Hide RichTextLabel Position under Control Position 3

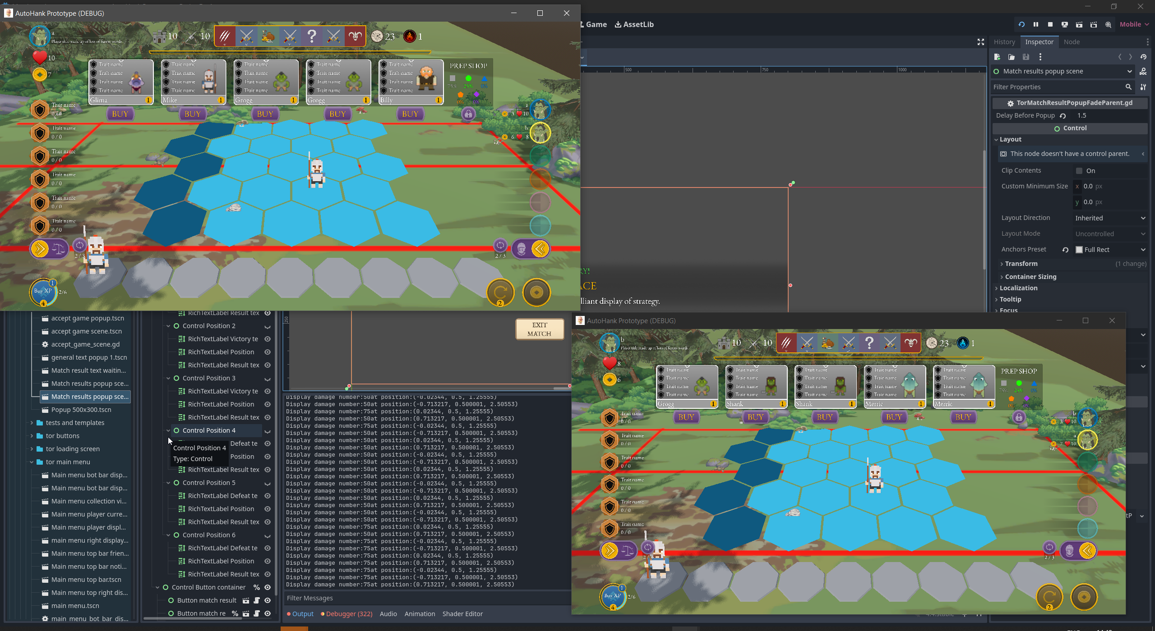[x=268, y=404]
